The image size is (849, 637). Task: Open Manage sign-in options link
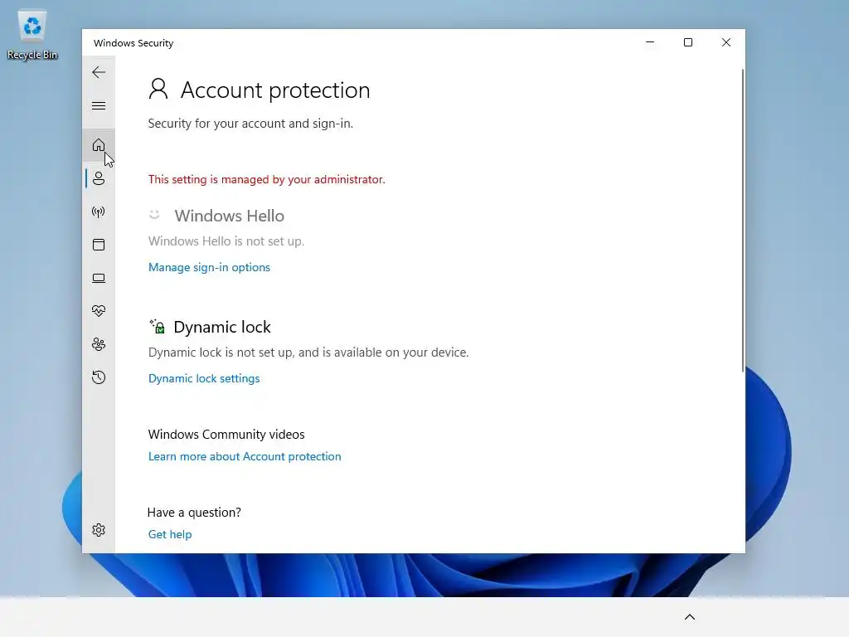point(209,267)
